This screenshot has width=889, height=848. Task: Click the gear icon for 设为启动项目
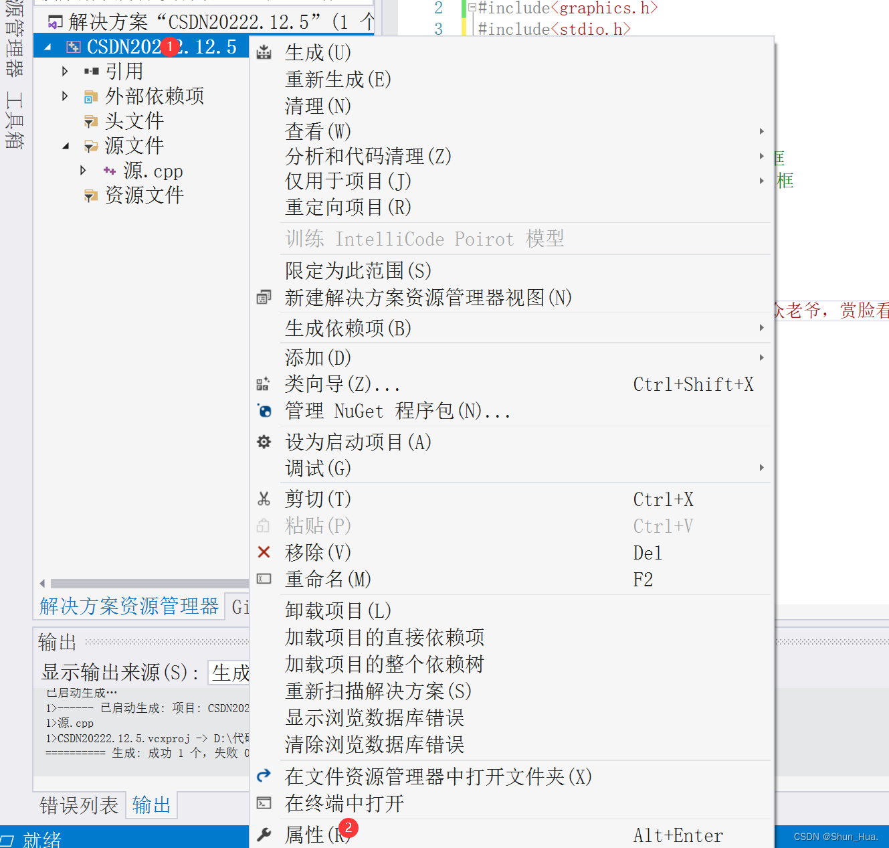click(264, 442)
